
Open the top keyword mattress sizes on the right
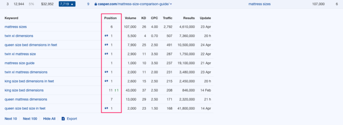click(260, 4)
